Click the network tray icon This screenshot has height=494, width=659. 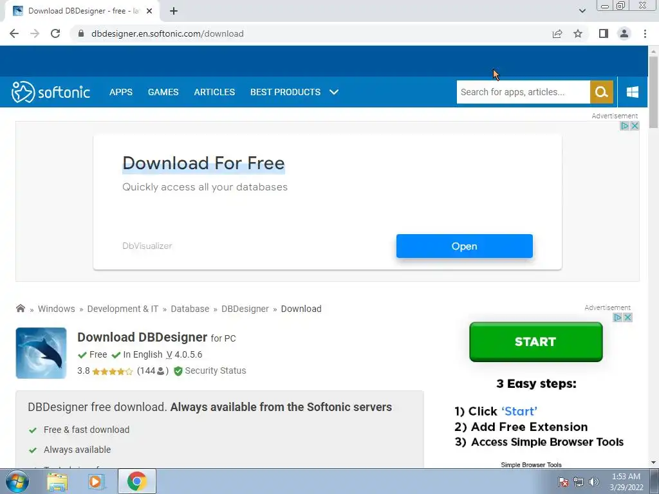pos(579,482)
